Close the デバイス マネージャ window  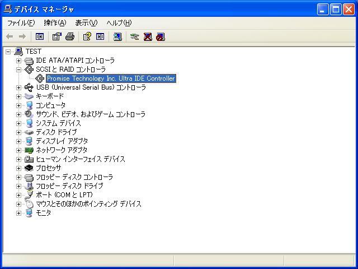coord(348,10)
